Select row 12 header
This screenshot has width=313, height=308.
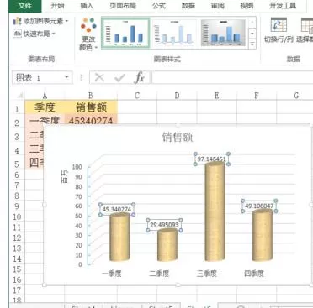[17, 238]
